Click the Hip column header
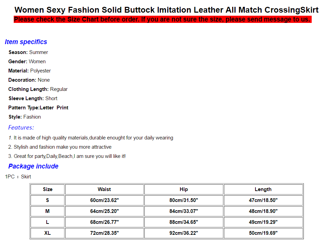Viewport: 335px width, 243px height. pyautogui.click(x=184, y=189)
